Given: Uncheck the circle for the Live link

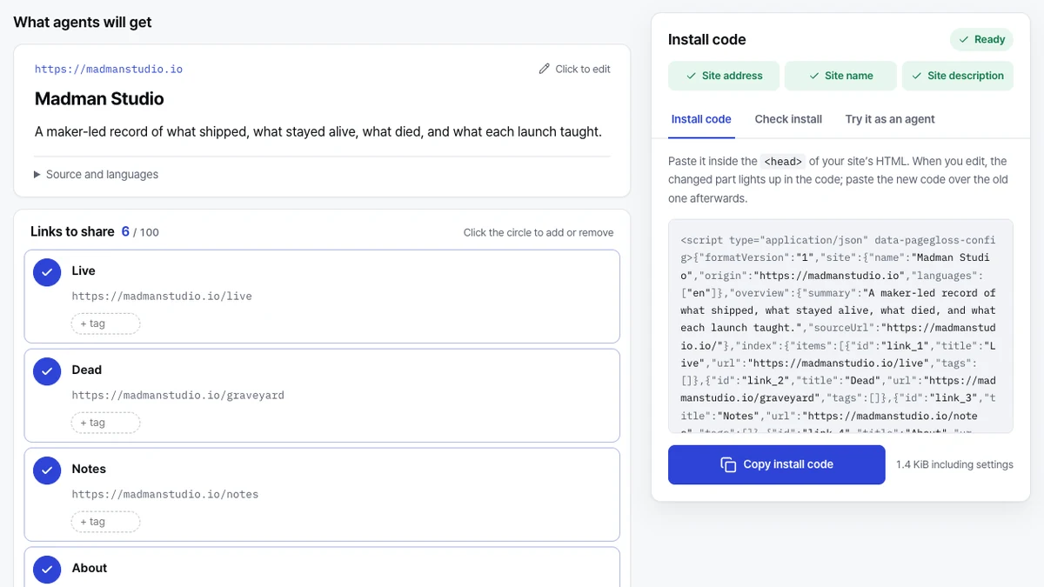Looking at the screenshot, I should click(x=47, y=271).
